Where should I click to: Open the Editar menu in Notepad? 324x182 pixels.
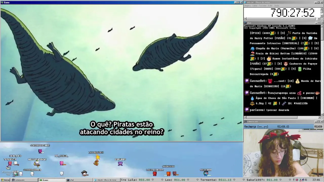click(255, 6)
